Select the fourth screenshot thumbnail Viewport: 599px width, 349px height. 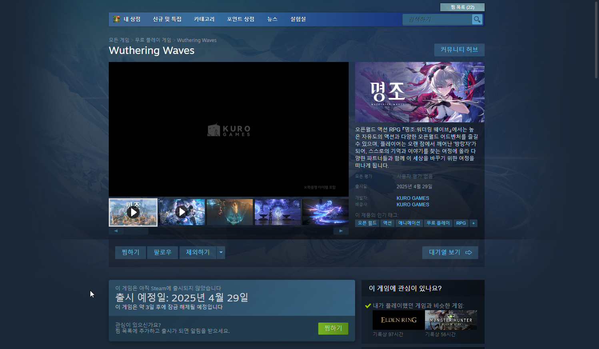(x=278, y=212)
